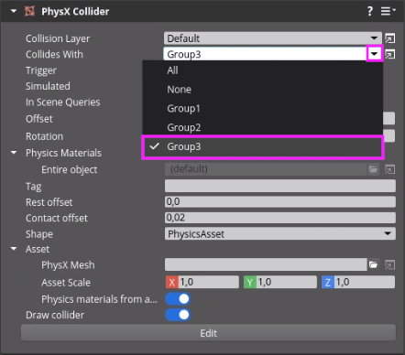
Task: Choose Group1 from the dropdown list
Action: click(x=263, y=108)
